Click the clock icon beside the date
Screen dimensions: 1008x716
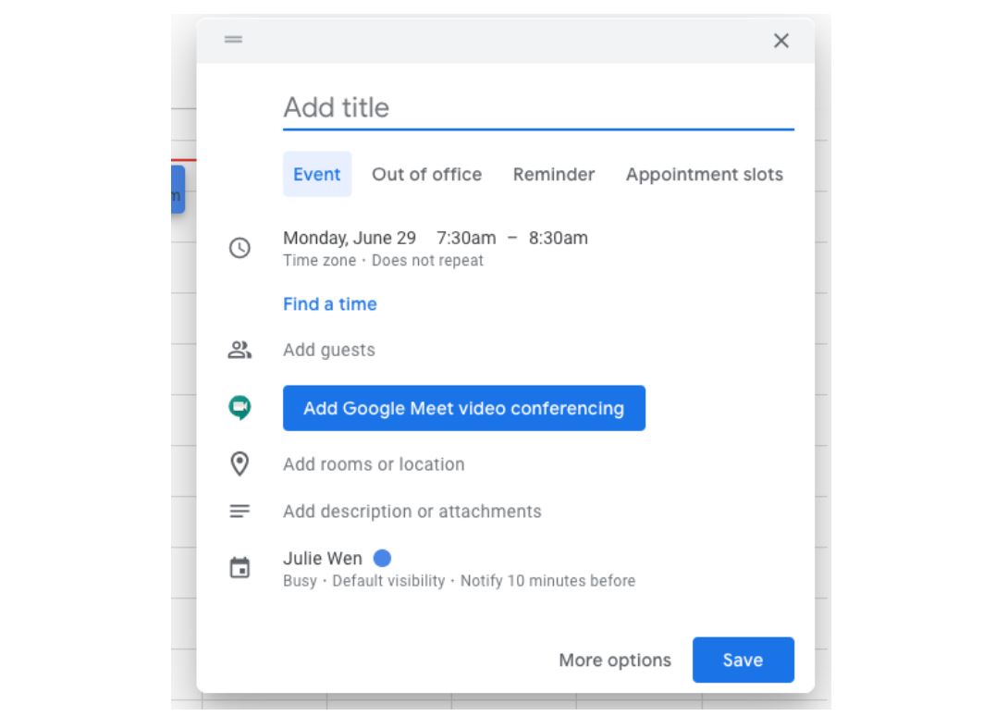click(x=240, y=248)
